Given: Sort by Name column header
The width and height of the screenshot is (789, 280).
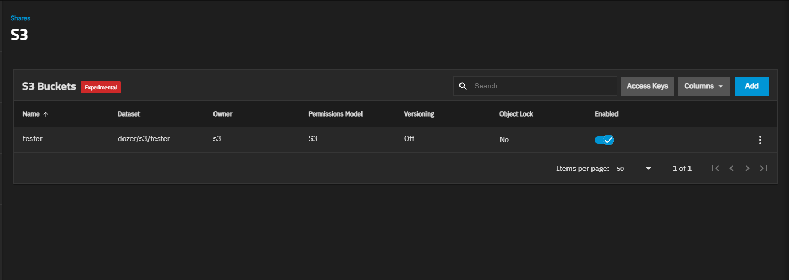Looking at the screenshot, I should pyautogui.click(x=31, y=114).
